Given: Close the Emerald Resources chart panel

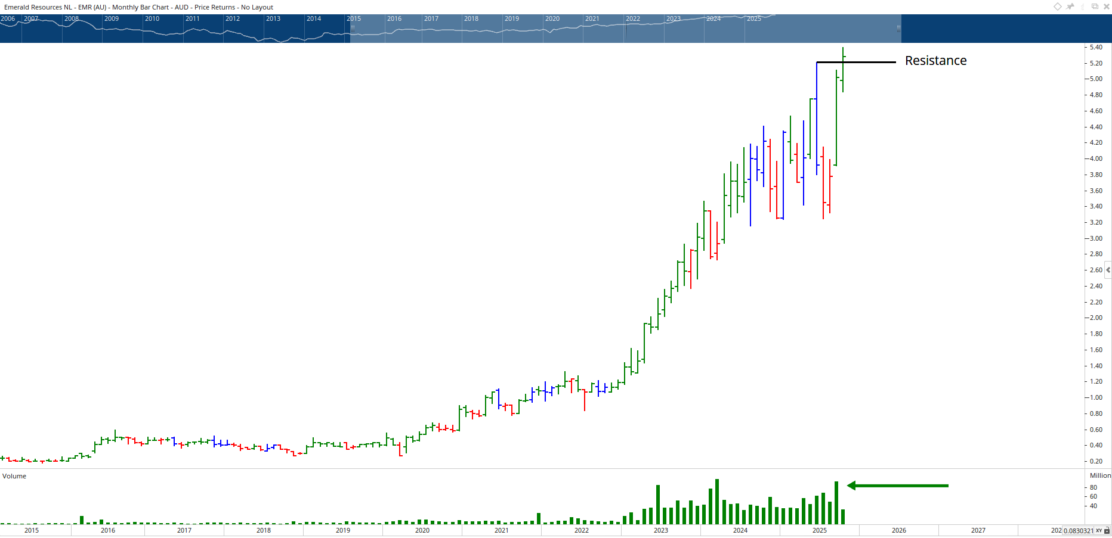Looking at the screenshot, I should 1105,7.
